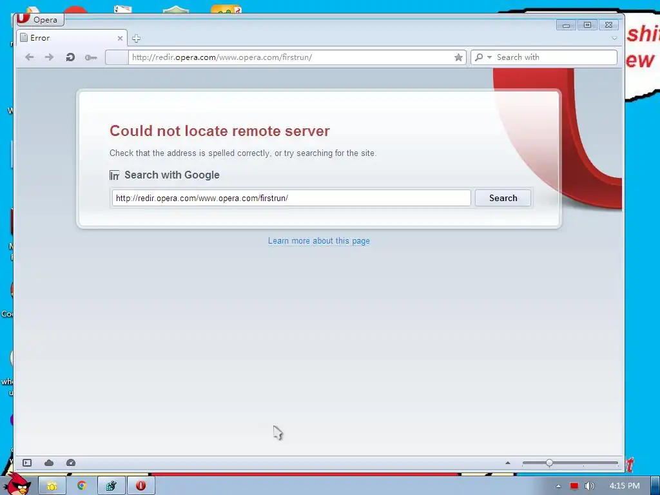Go back to previous page
The width and height of the screenshot is (660, 495).
(29, 57)
